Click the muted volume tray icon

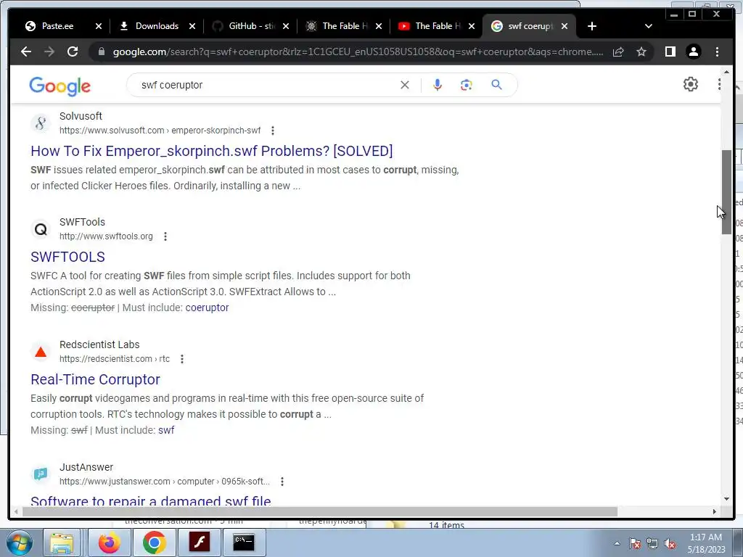[670, 544]
